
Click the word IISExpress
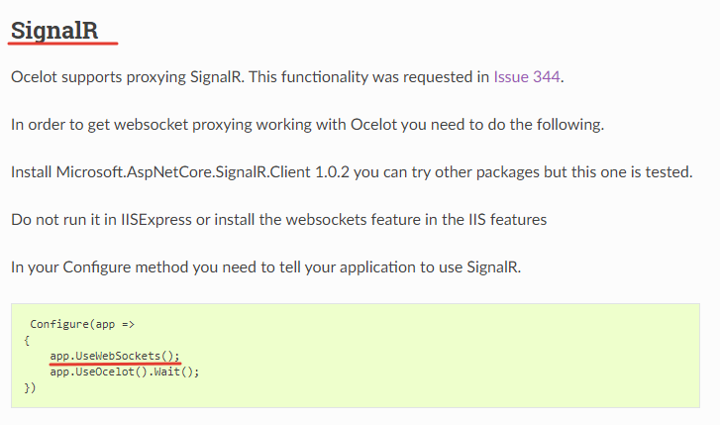(156, 220)
